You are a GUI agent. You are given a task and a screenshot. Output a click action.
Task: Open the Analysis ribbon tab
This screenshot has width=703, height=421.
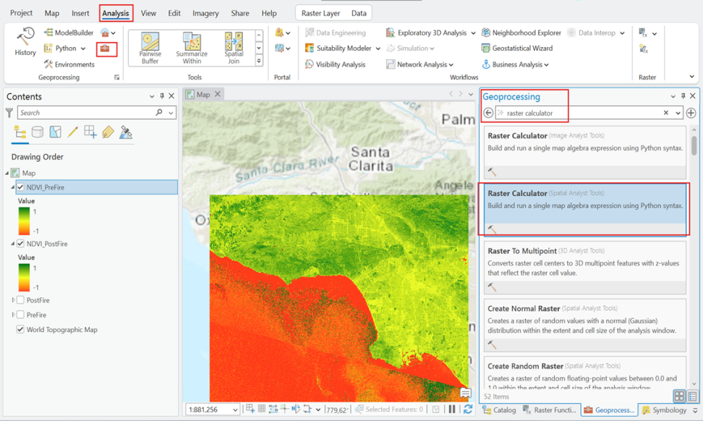point(115,14)
